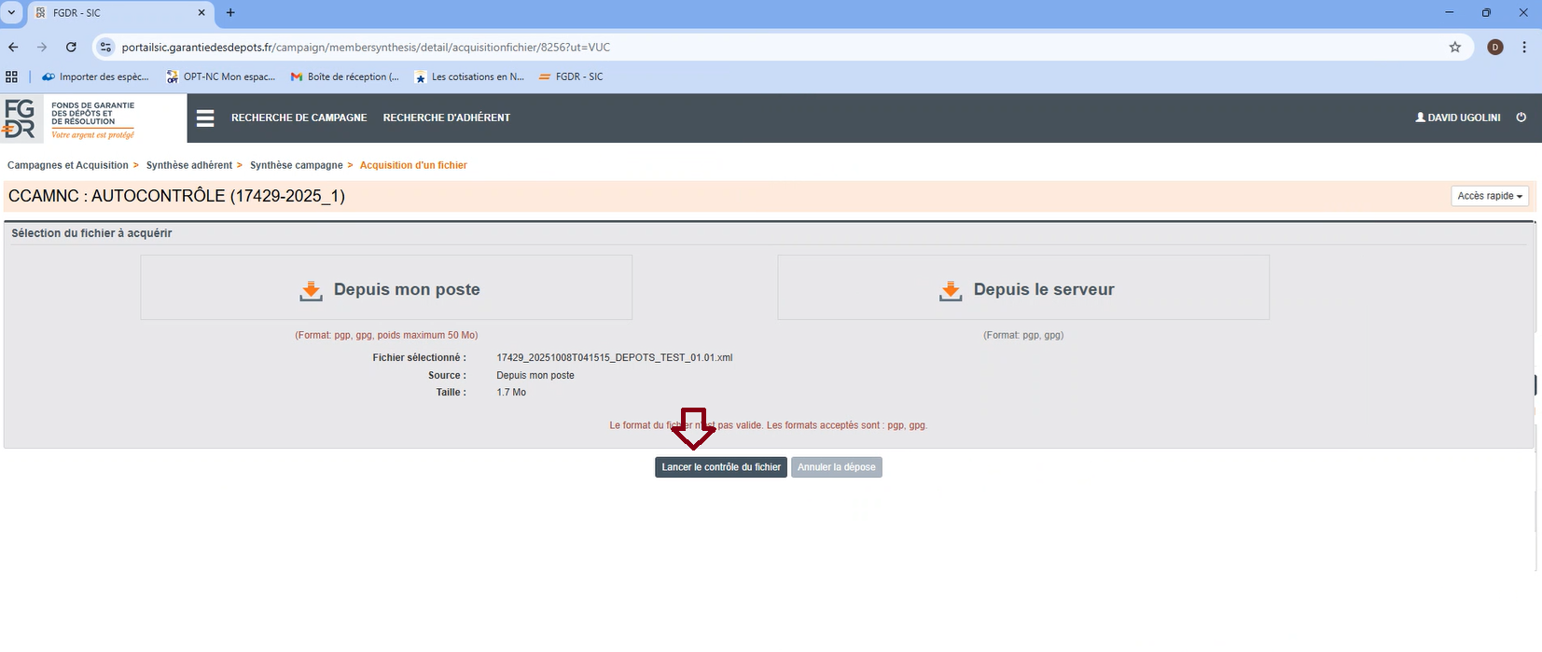The height and width of the screenshot is (652, 1542).
Task: Open RECHERCHE DE CAMPAGNE menu
Action: [x=299, y=118]
